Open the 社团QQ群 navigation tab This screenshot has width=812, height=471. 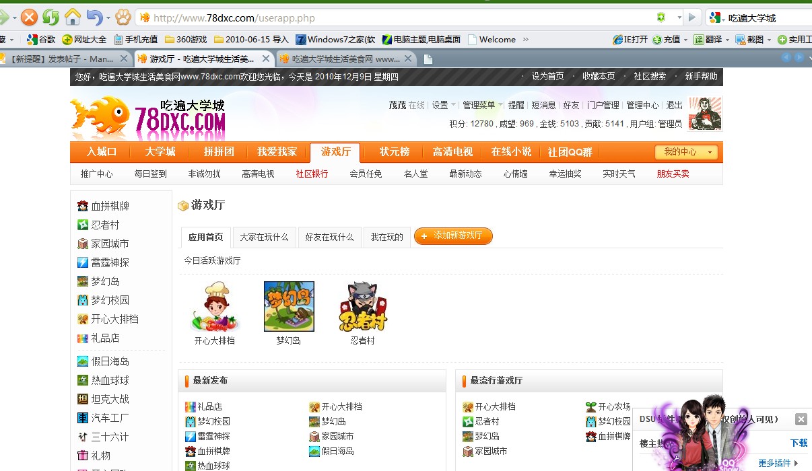coord(570,152)
